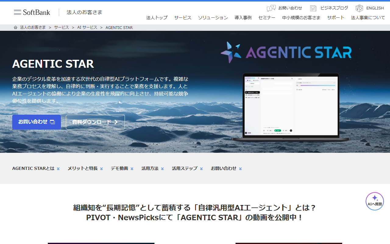Click the home icon in breadcrumb

click(16, 27)
